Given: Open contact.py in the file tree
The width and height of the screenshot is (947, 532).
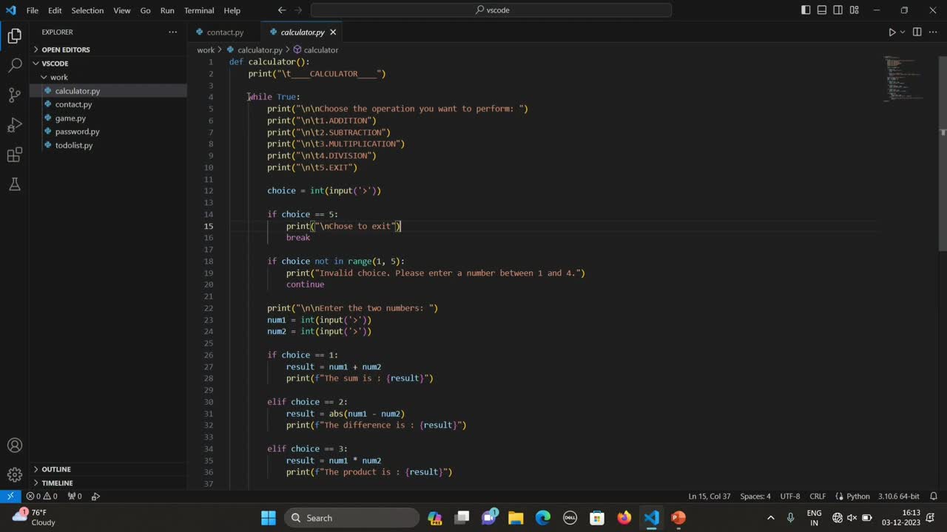Looking at the screenshot, I should [108, 104].
